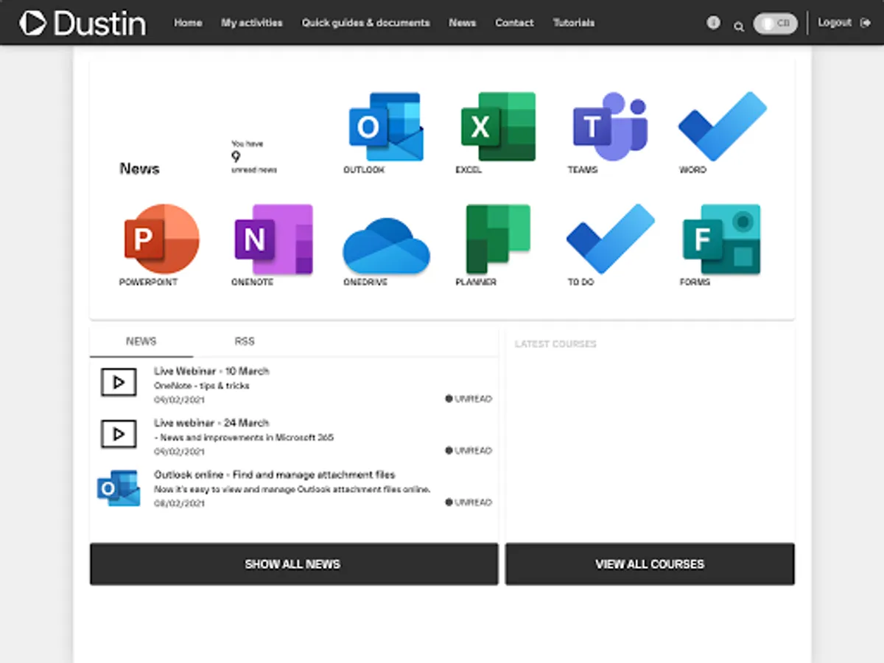The height and width of the screenshot is (663, 884).
Task: Click video icon for 24 March webinar
Action: click(118, 434)
